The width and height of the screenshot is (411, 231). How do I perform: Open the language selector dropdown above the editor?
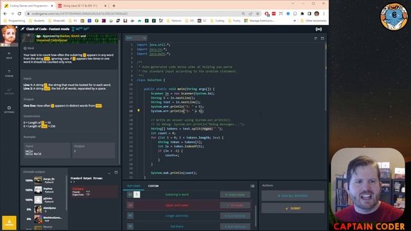[x=136, y=38]
